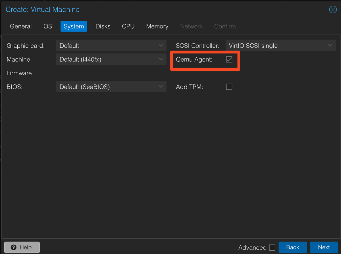Image resolution: width=341 pixels, height=254 pixels.
Task: Expand the BIOS firmware dropdown
Action: 111,87
